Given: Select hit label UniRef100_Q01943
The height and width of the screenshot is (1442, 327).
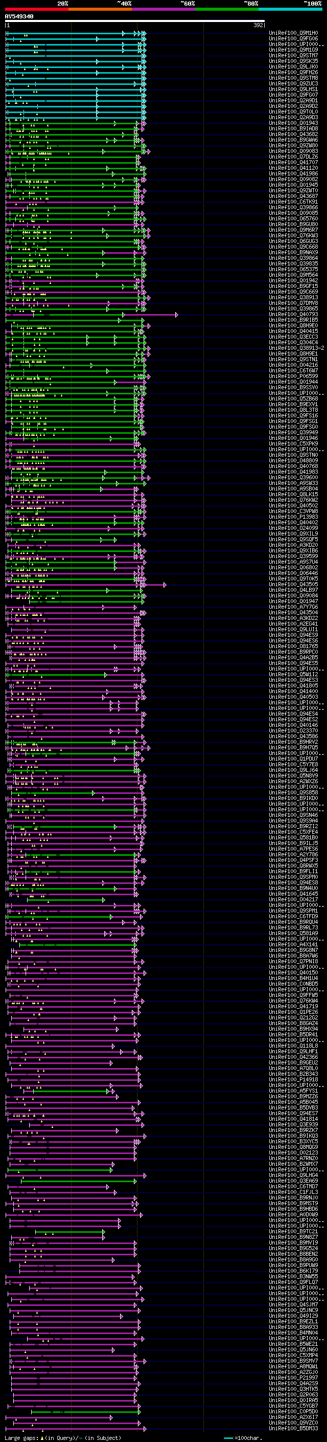Looking at the screenshot, I should click(x=293, y=123).
